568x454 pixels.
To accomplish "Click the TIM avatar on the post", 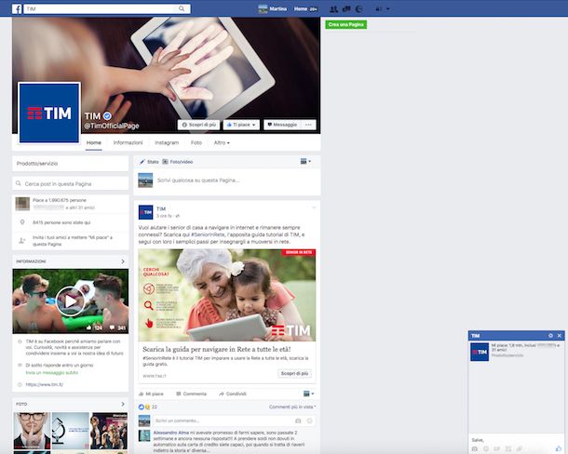I will (145, 212).
